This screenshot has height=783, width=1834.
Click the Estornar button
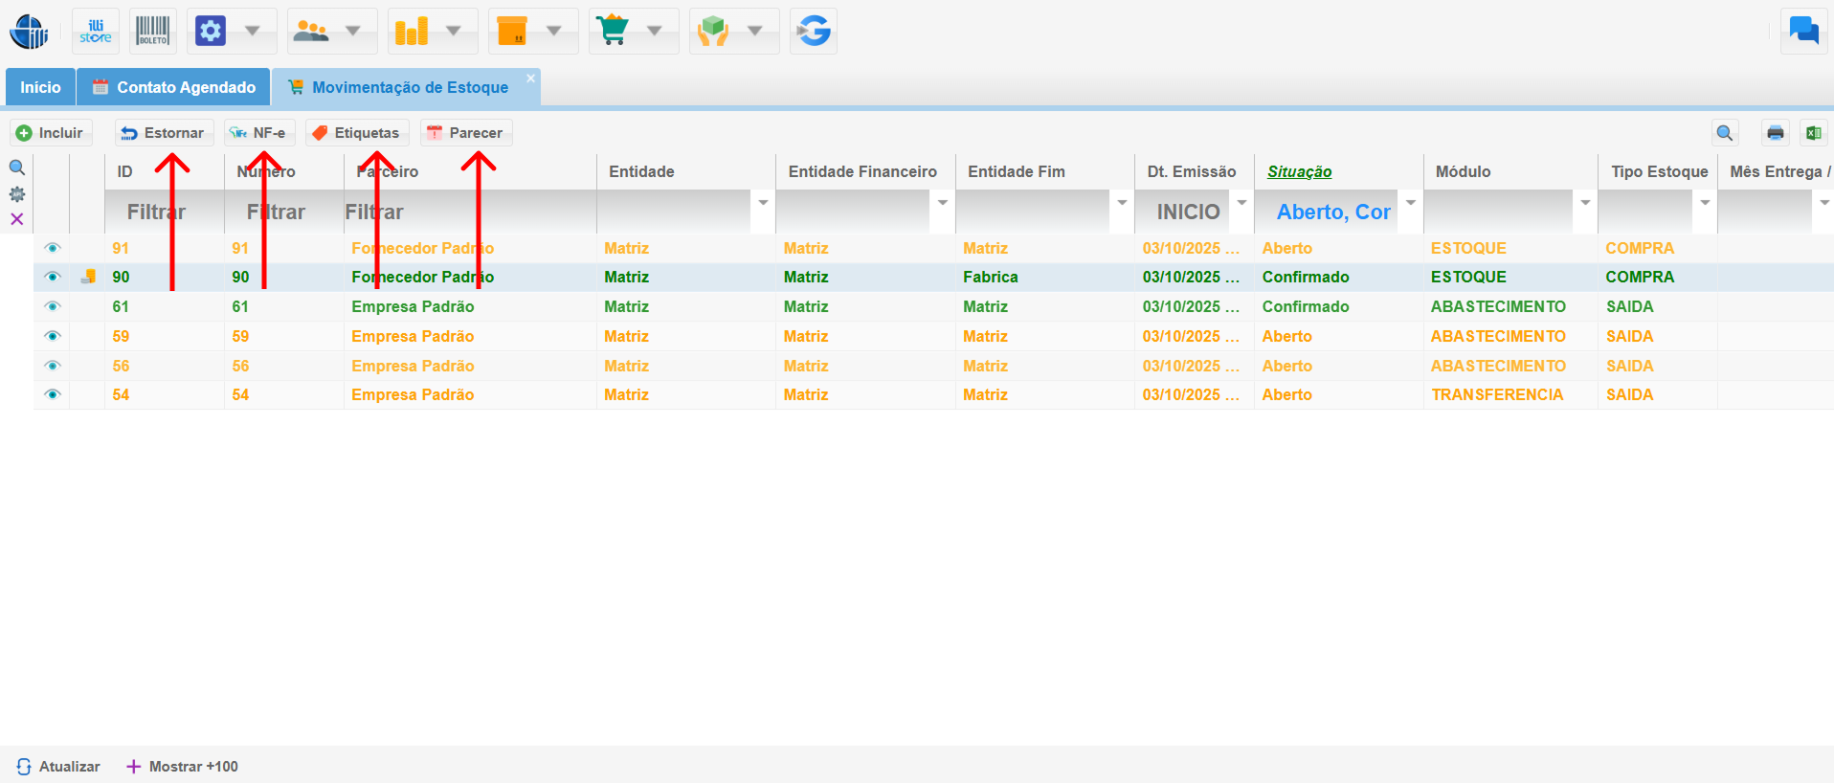(x=164, y=133)
